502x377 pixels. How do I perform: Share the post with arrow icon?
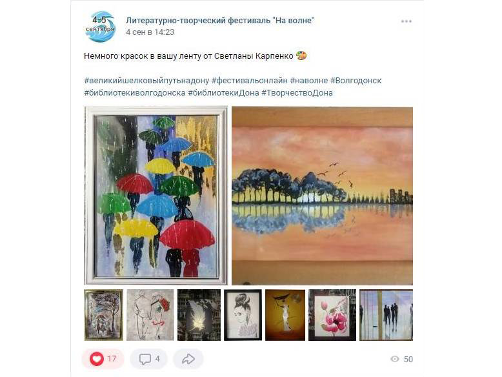(x=188, y=359)
